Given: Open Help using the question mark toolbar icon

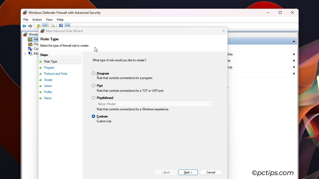Looking at the screenshot, I should coord(61,25).
